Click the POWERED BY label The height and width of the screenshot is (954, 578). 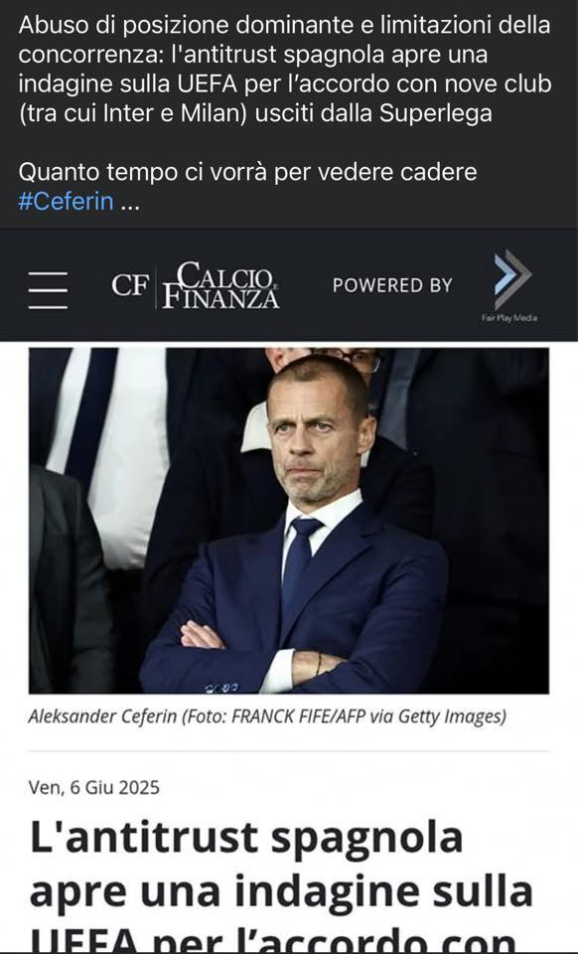tap(392, 285)
